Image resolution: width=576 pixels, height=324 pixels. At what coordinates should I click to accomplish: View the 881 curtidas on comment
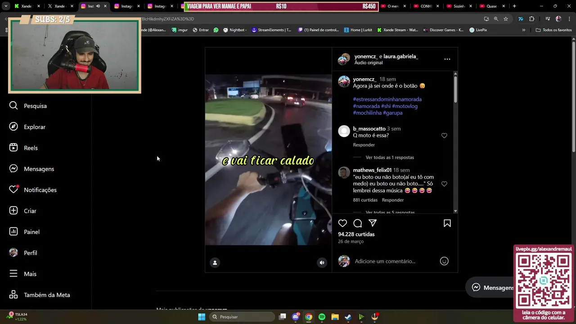coord(365,200)
